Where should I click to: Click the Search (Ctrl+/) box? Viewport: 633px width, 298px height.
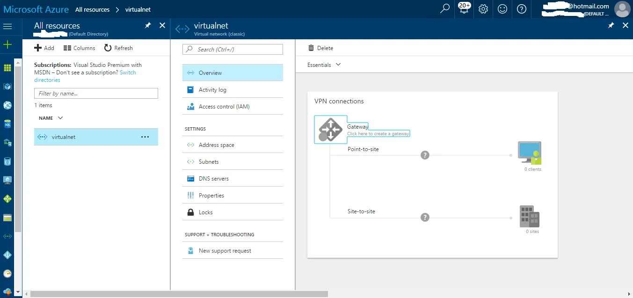233,49
